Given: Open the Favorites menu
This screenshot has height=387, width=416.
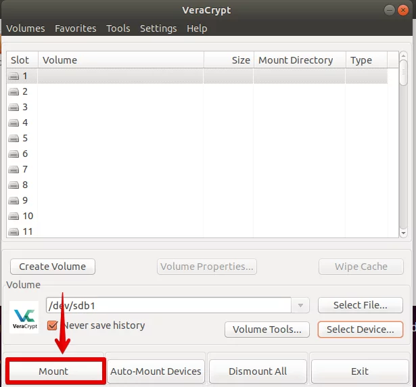Looking at the screenshot, I should coord(76,28).
